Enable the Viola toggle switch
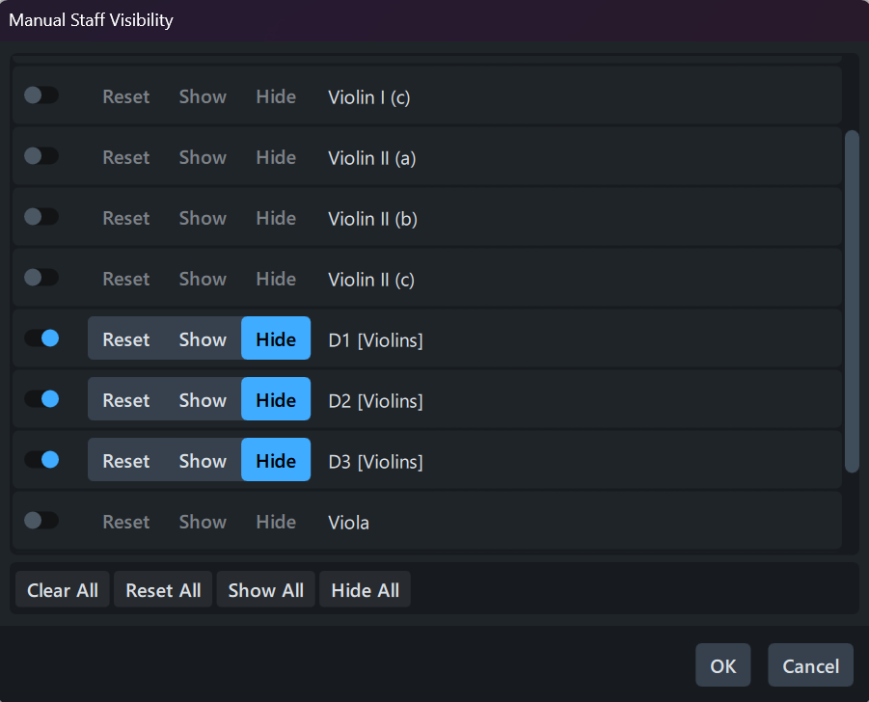Viewport: 869px width, 702px height. [41, 521]
